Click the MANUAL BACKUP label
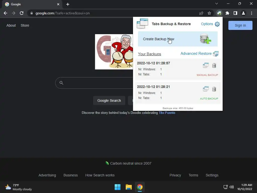 click(x=207, y=75)
